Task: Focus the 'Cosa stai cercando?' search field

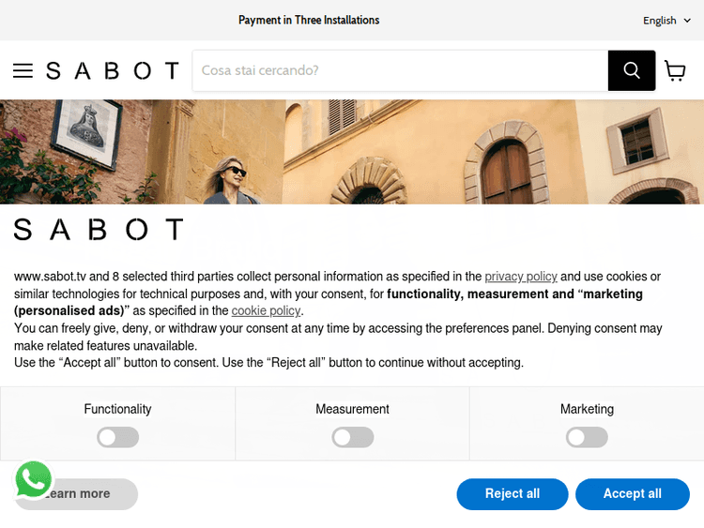Action: click(400, 70)
